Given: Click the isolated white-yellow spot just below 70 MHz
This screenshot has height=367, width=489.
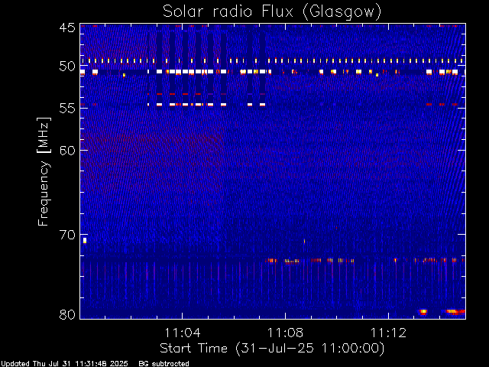Looking at the screenshot, I should point(85,240).
